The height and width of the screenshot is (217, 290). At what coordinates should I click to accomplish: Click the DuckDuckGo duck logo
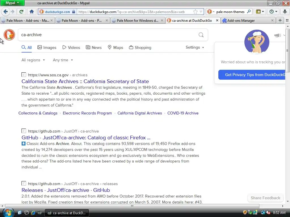click(9, 35)
